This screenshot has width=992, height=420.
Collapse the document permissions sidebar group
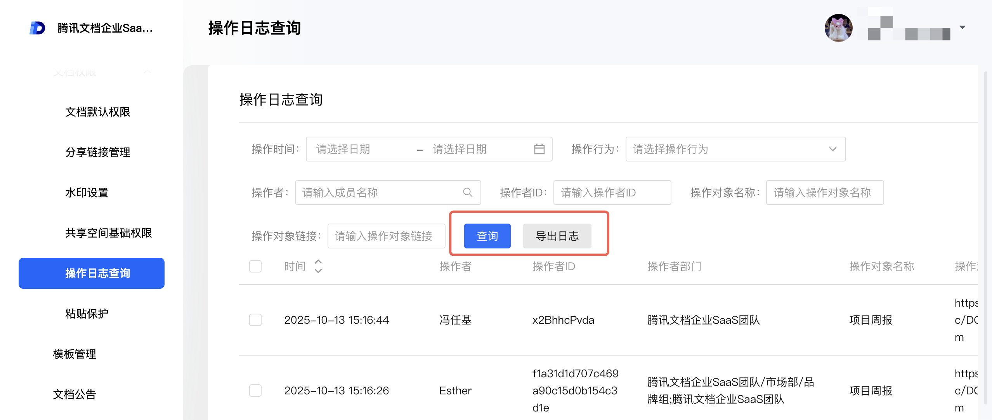point(147,72)
